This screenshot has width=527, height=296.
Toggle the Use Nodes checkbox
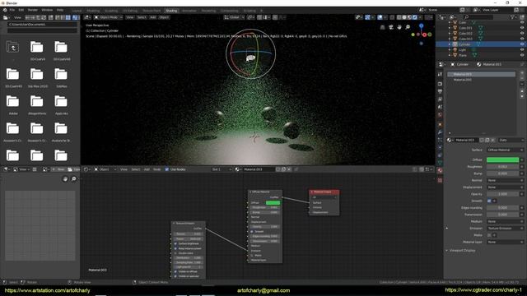click(x=166, y=169)
